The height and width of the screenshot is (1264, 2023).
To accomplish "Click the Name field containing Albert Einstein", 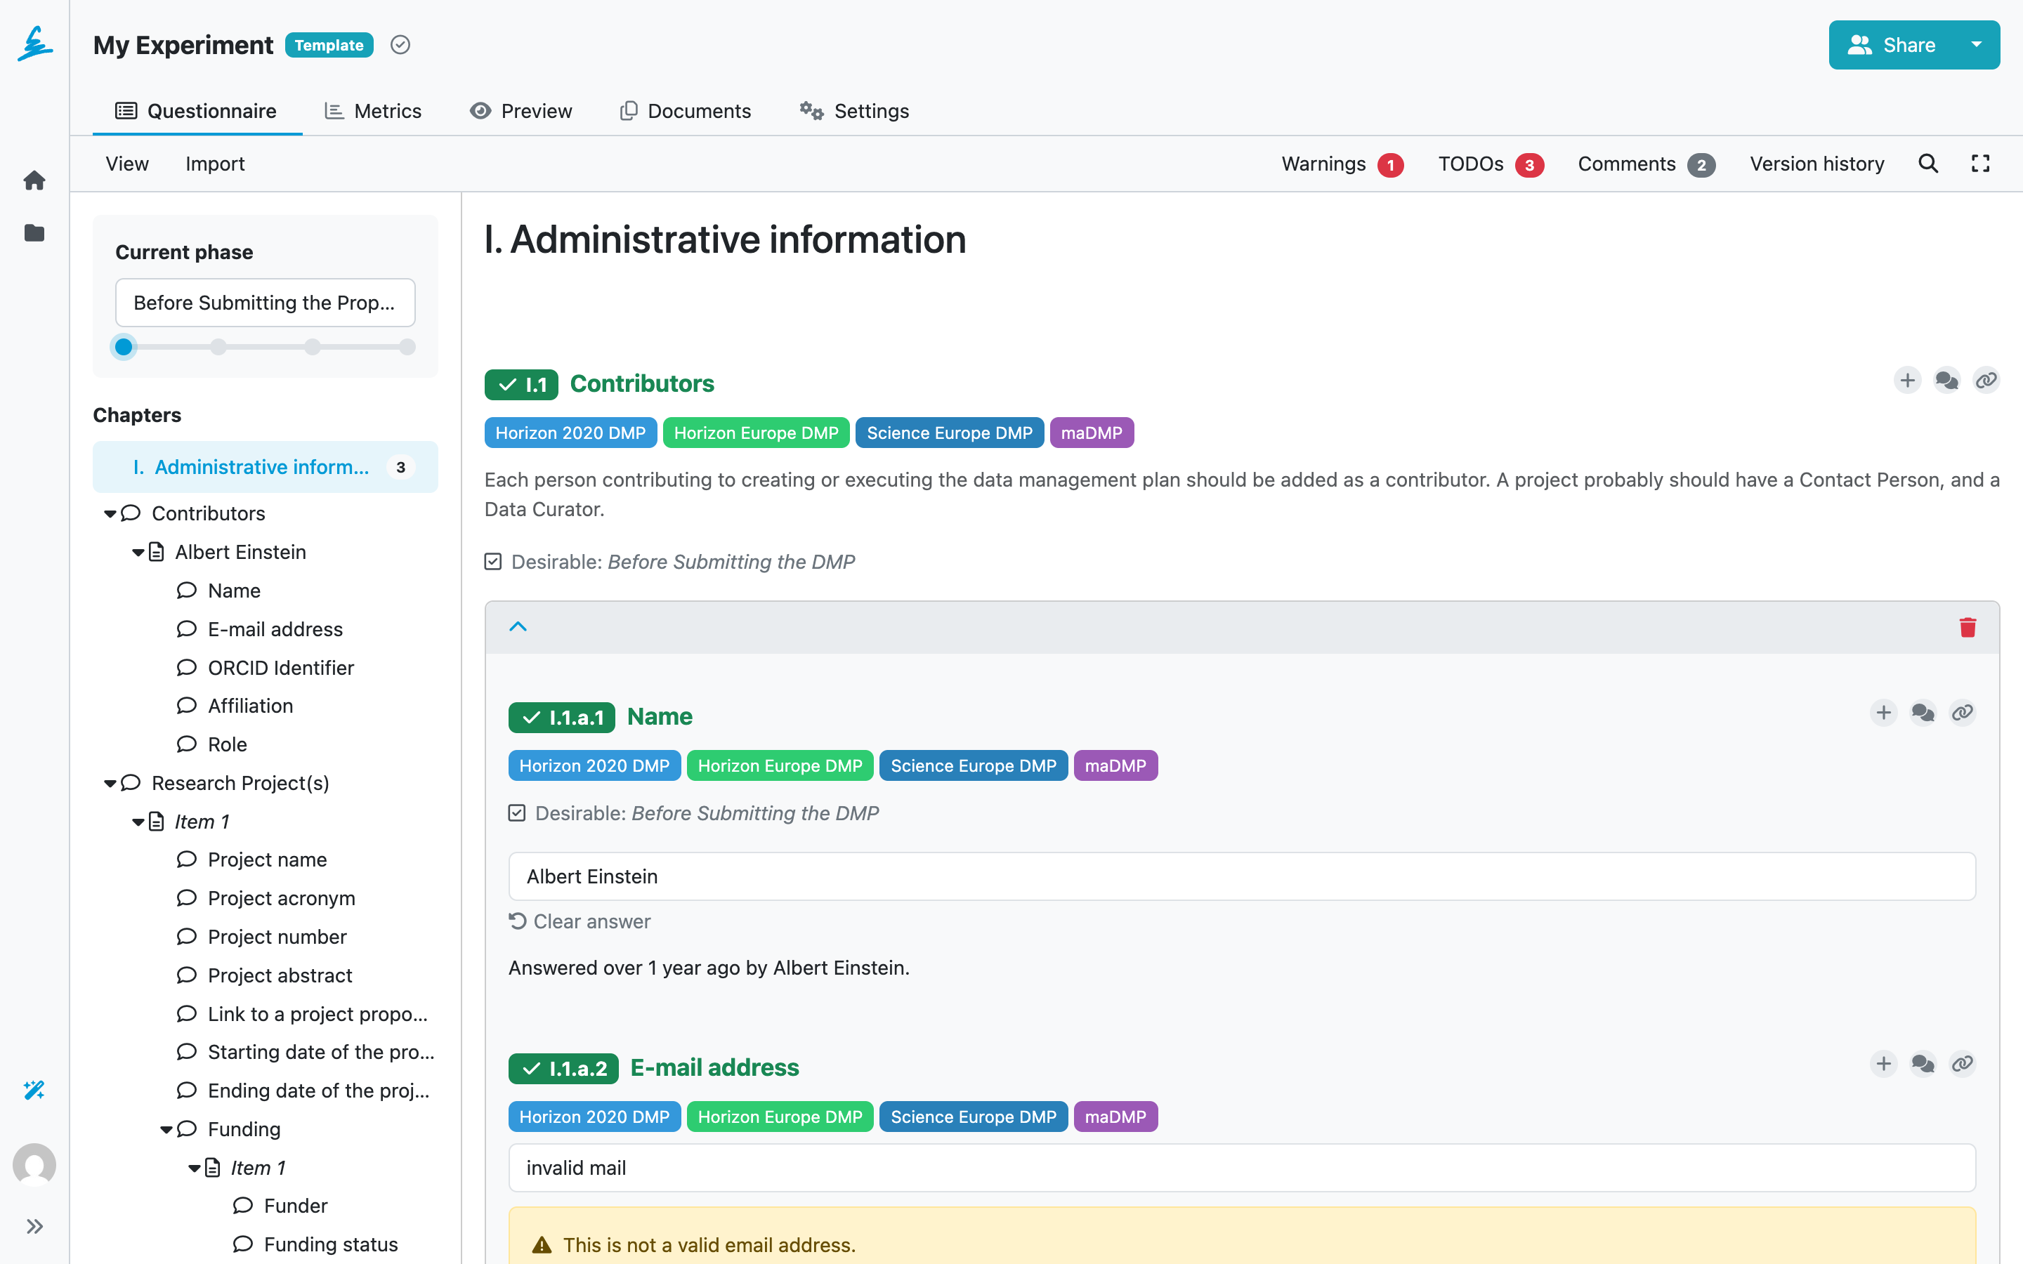I will (1241, 876).
